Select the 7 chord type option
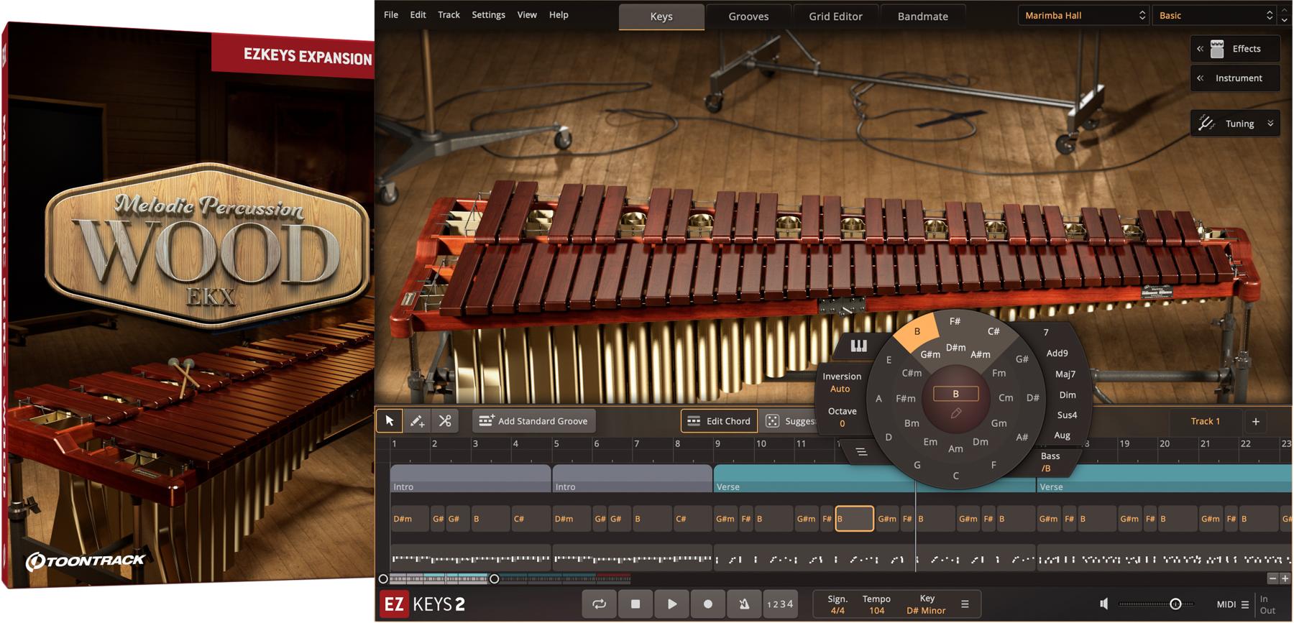1294x623 pixels. tap(1046, 332)
